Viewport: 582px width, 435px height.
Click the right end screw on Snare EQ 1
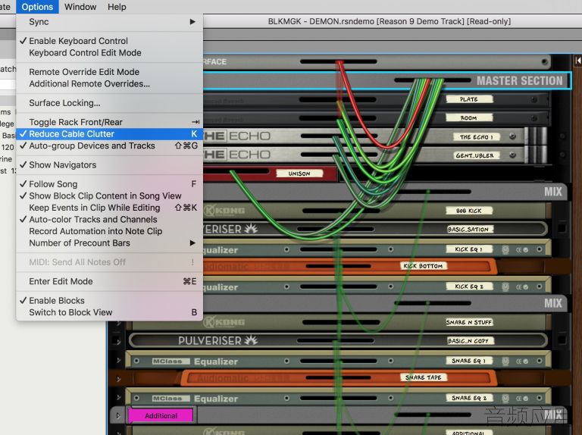[540, 361]
